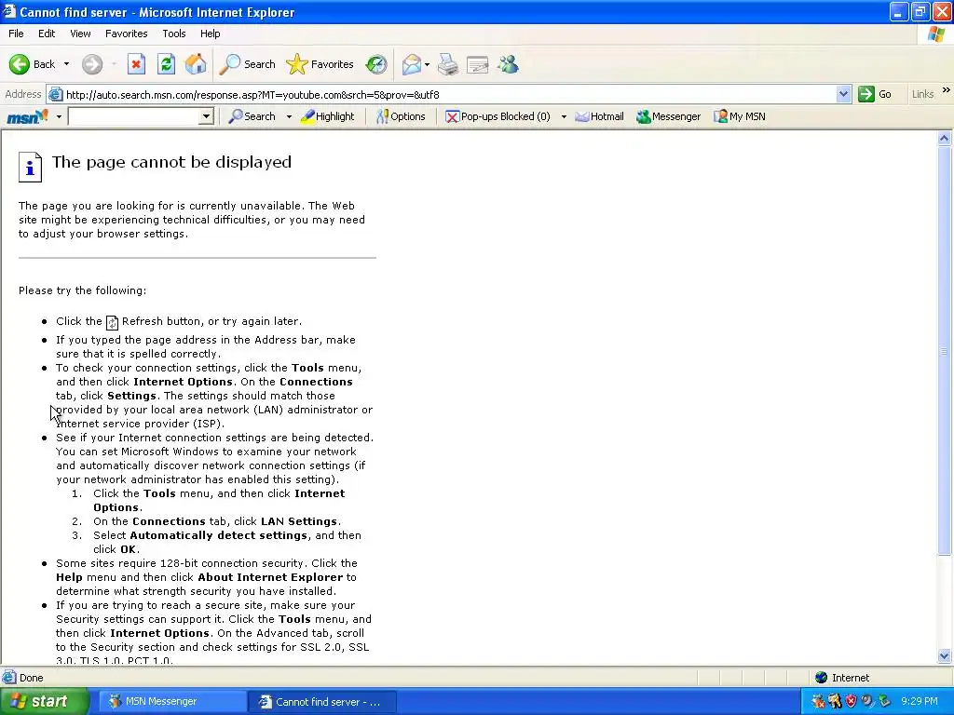
Task: Click the 'Please try the following:' text
Action: click(x=82, y=290)
